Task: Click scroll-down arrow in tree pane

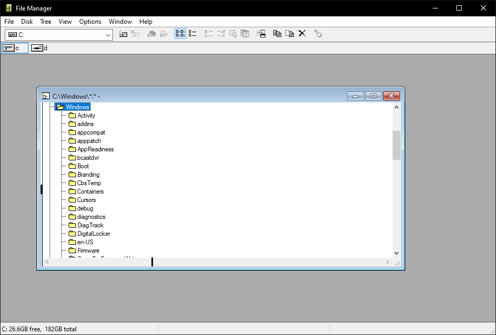Action: coord(396,253)
